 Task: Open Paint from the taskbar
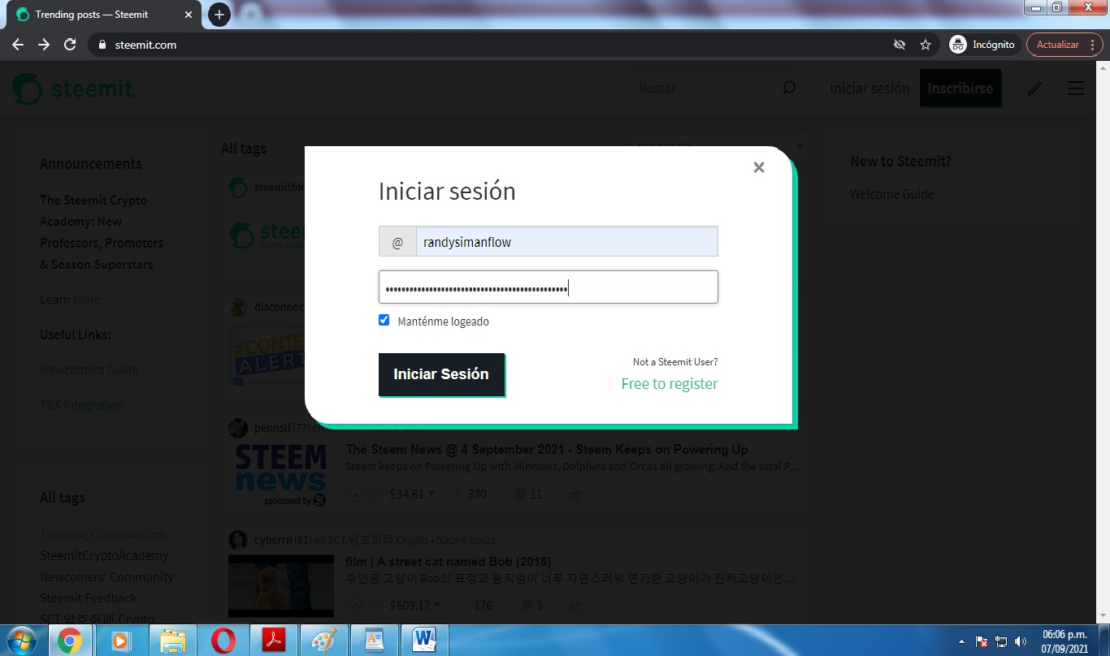pyautogui.click(x=323, y=641)
